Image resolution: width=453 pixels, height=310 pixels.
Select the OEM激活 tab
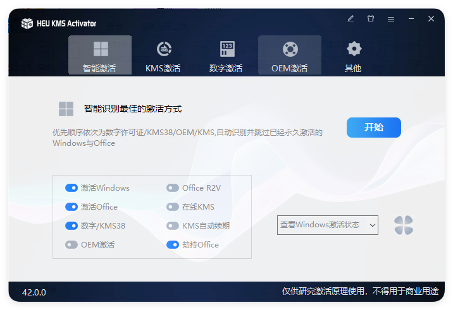click(290, 55)
